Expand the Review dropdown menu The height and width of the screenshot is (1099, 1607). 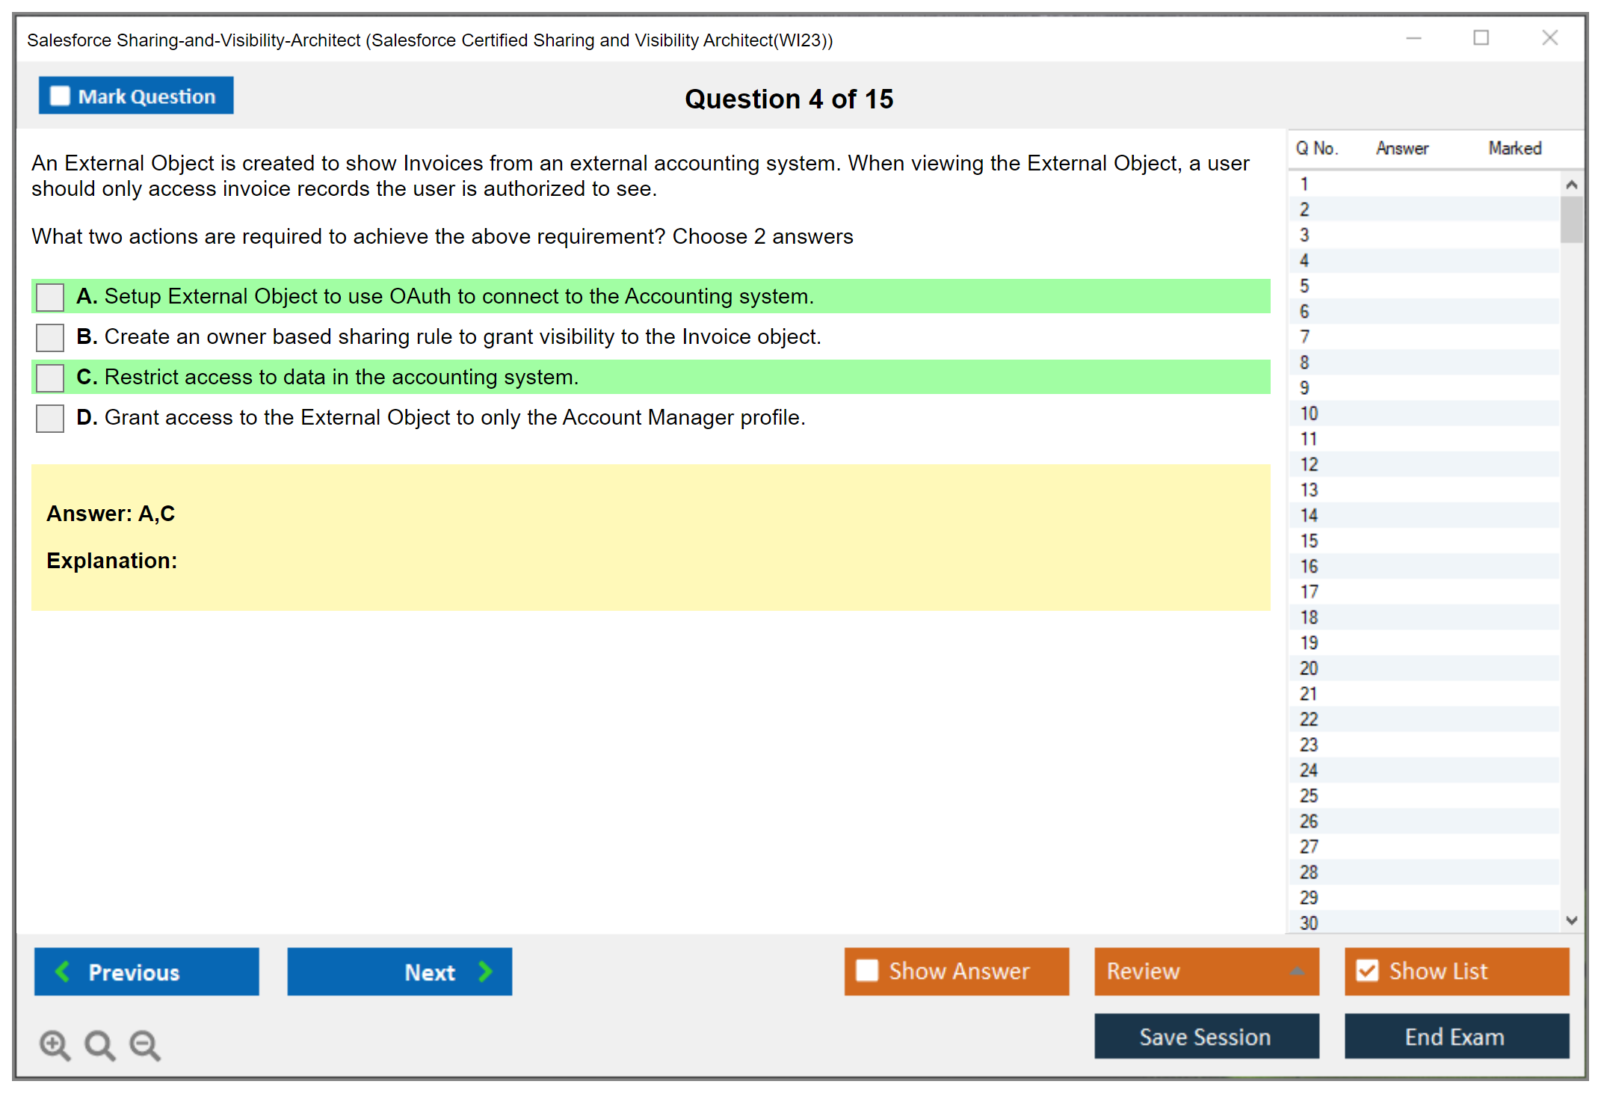(x=1297, y=971)
